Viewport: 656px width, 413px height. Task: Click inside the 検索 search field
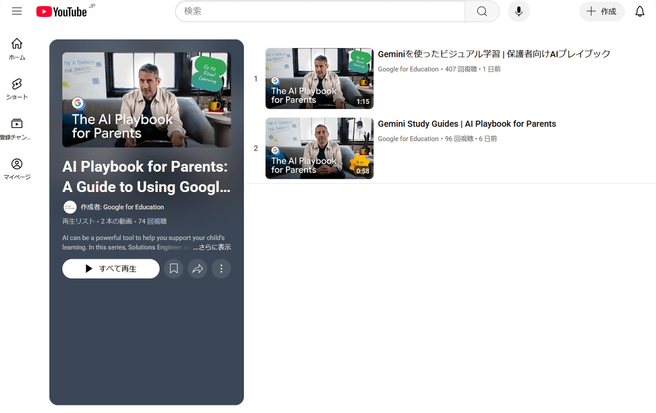click(x=320, y=11)
